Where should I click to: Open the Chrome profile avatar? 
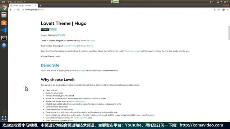pyautogui.click(x=224, y=10)
